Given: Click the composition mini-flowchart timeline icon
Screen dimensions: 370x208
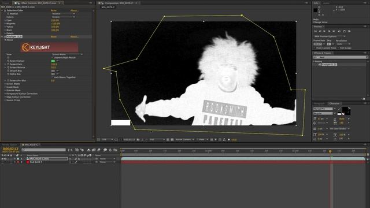Looking at the screenshot, I should tap(70, 150).
